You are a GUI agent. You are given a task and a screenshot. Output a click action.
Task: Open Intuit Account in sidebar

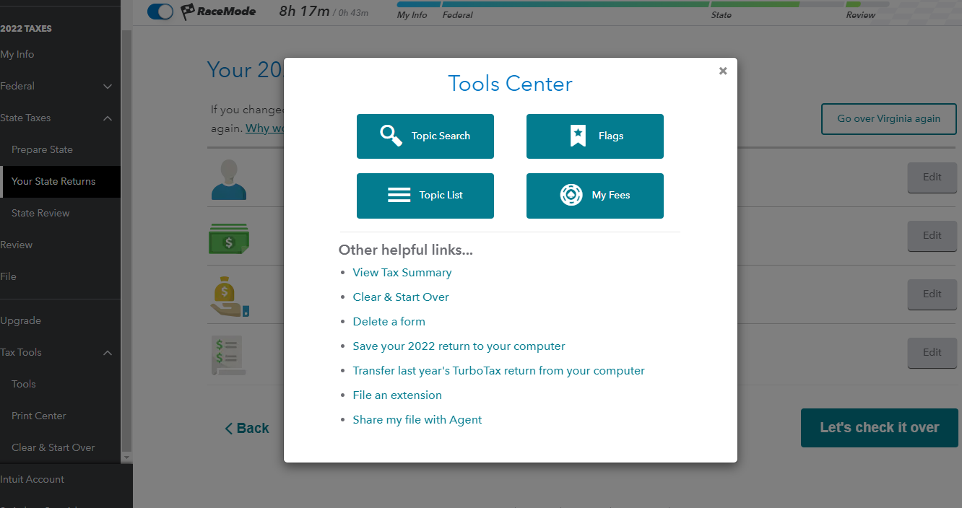(x=32, y=479)
